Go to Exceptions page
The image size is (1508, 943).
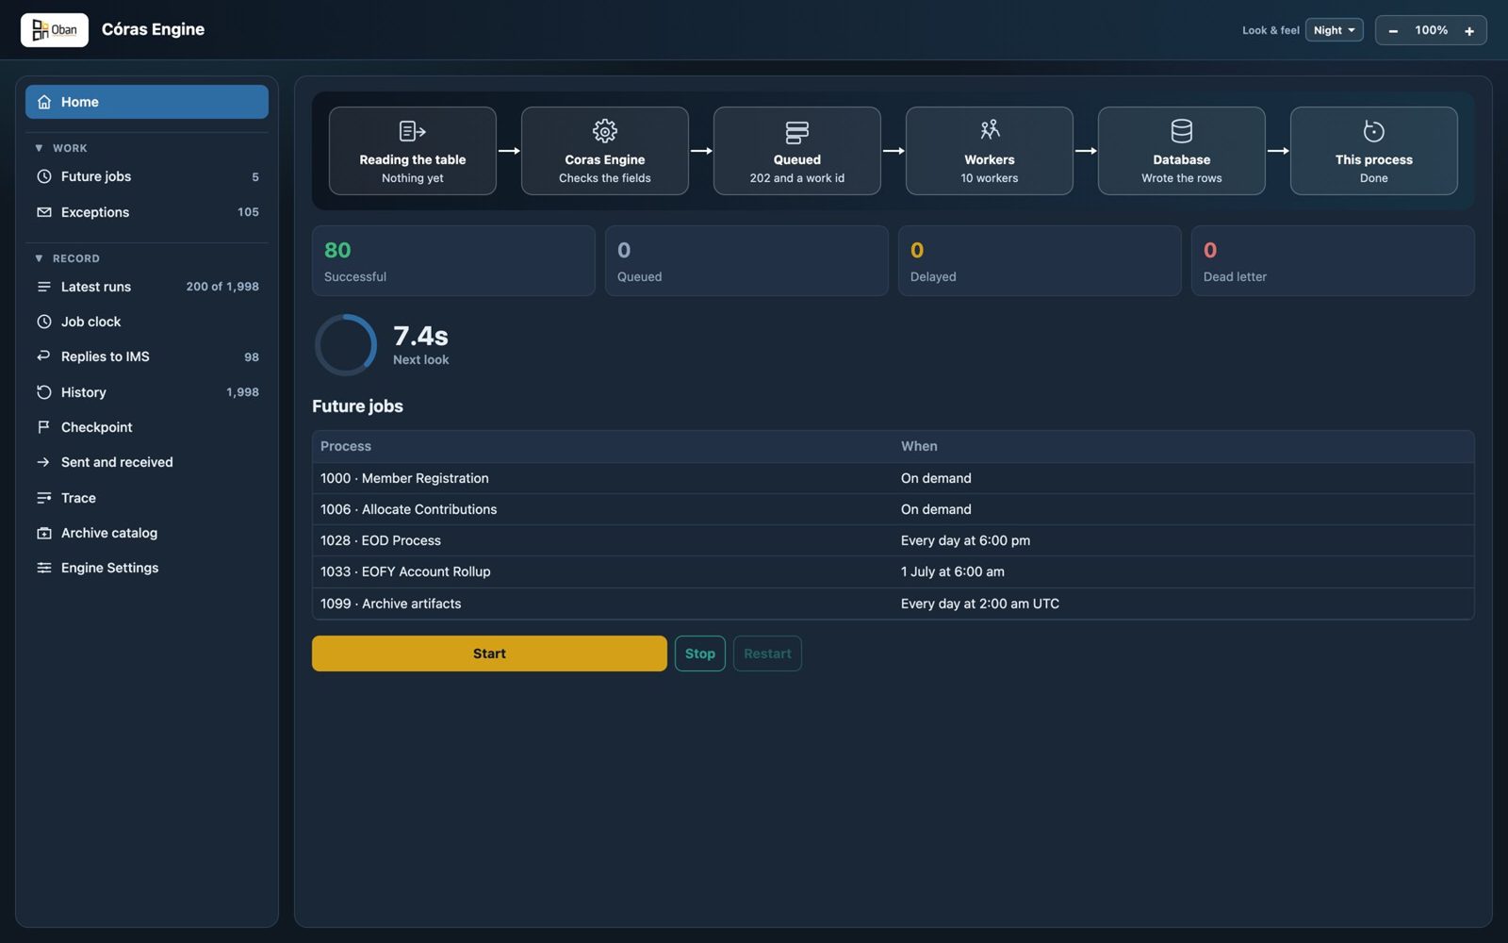pyautogui.click(x=147, y=212)
